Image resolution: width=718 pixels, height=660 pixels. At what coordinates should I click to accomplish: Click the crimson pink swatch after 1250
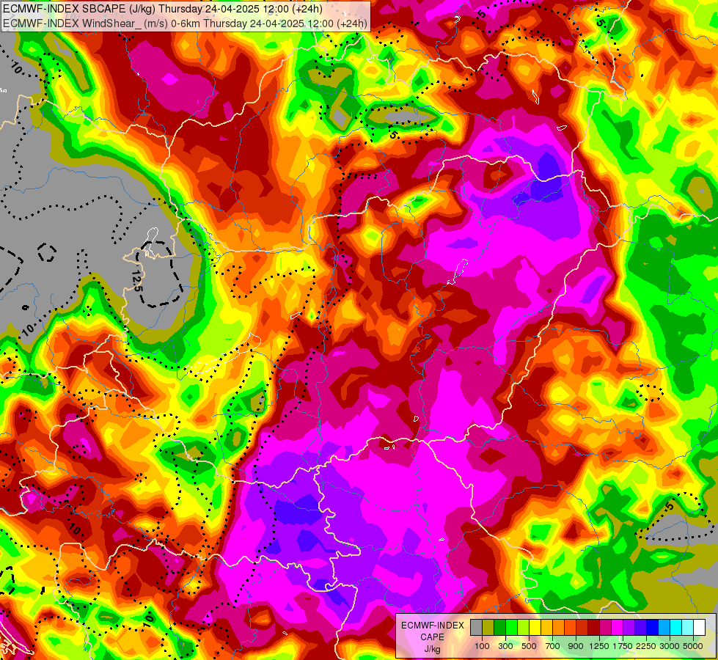pos(605,627)
